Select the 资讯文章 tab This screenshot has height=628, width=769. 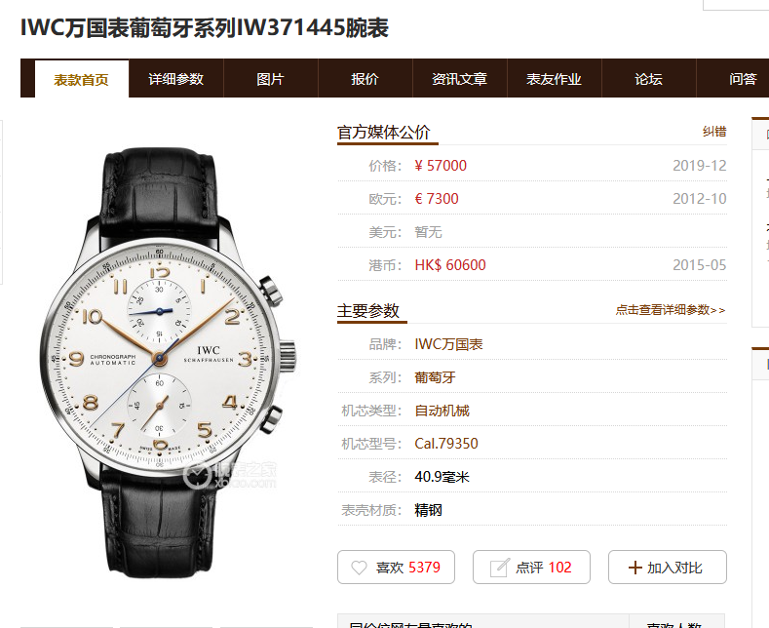click(459, 79)
